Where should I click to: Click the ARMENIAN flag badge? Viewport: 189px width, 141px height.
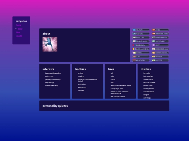pos(141,60)
